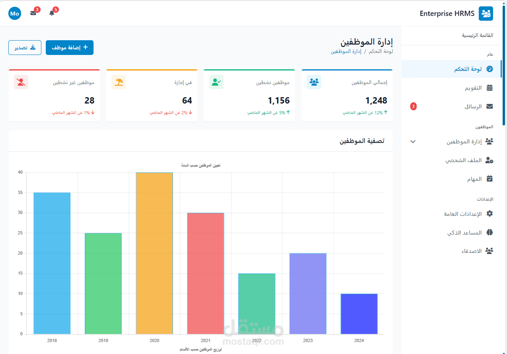The image size is (507, 354).
Task: Click the القائمة الرئيسية sidebar heading
Action: coord(478,35)
